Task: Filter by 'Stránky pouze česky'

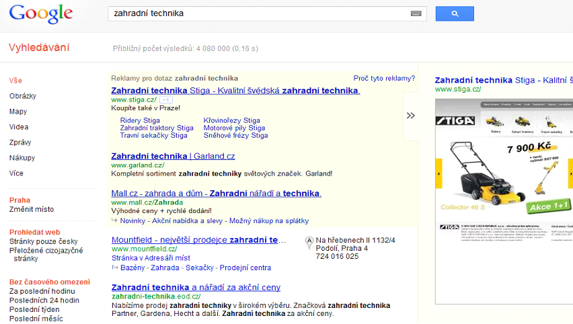Action: click(x=44, y=241)
